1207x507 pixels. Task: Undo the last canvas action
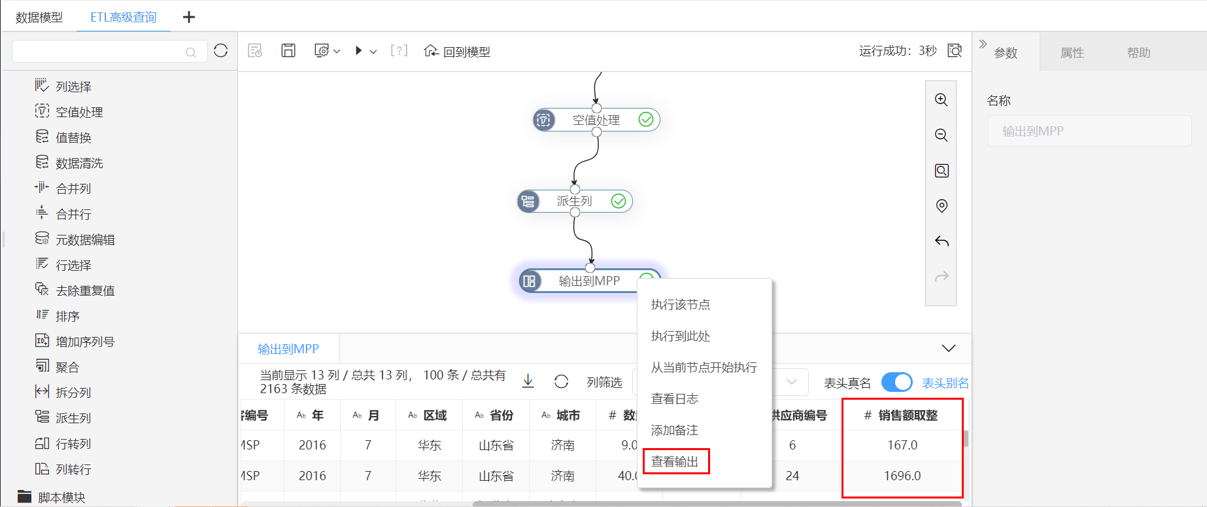point(942,241)
